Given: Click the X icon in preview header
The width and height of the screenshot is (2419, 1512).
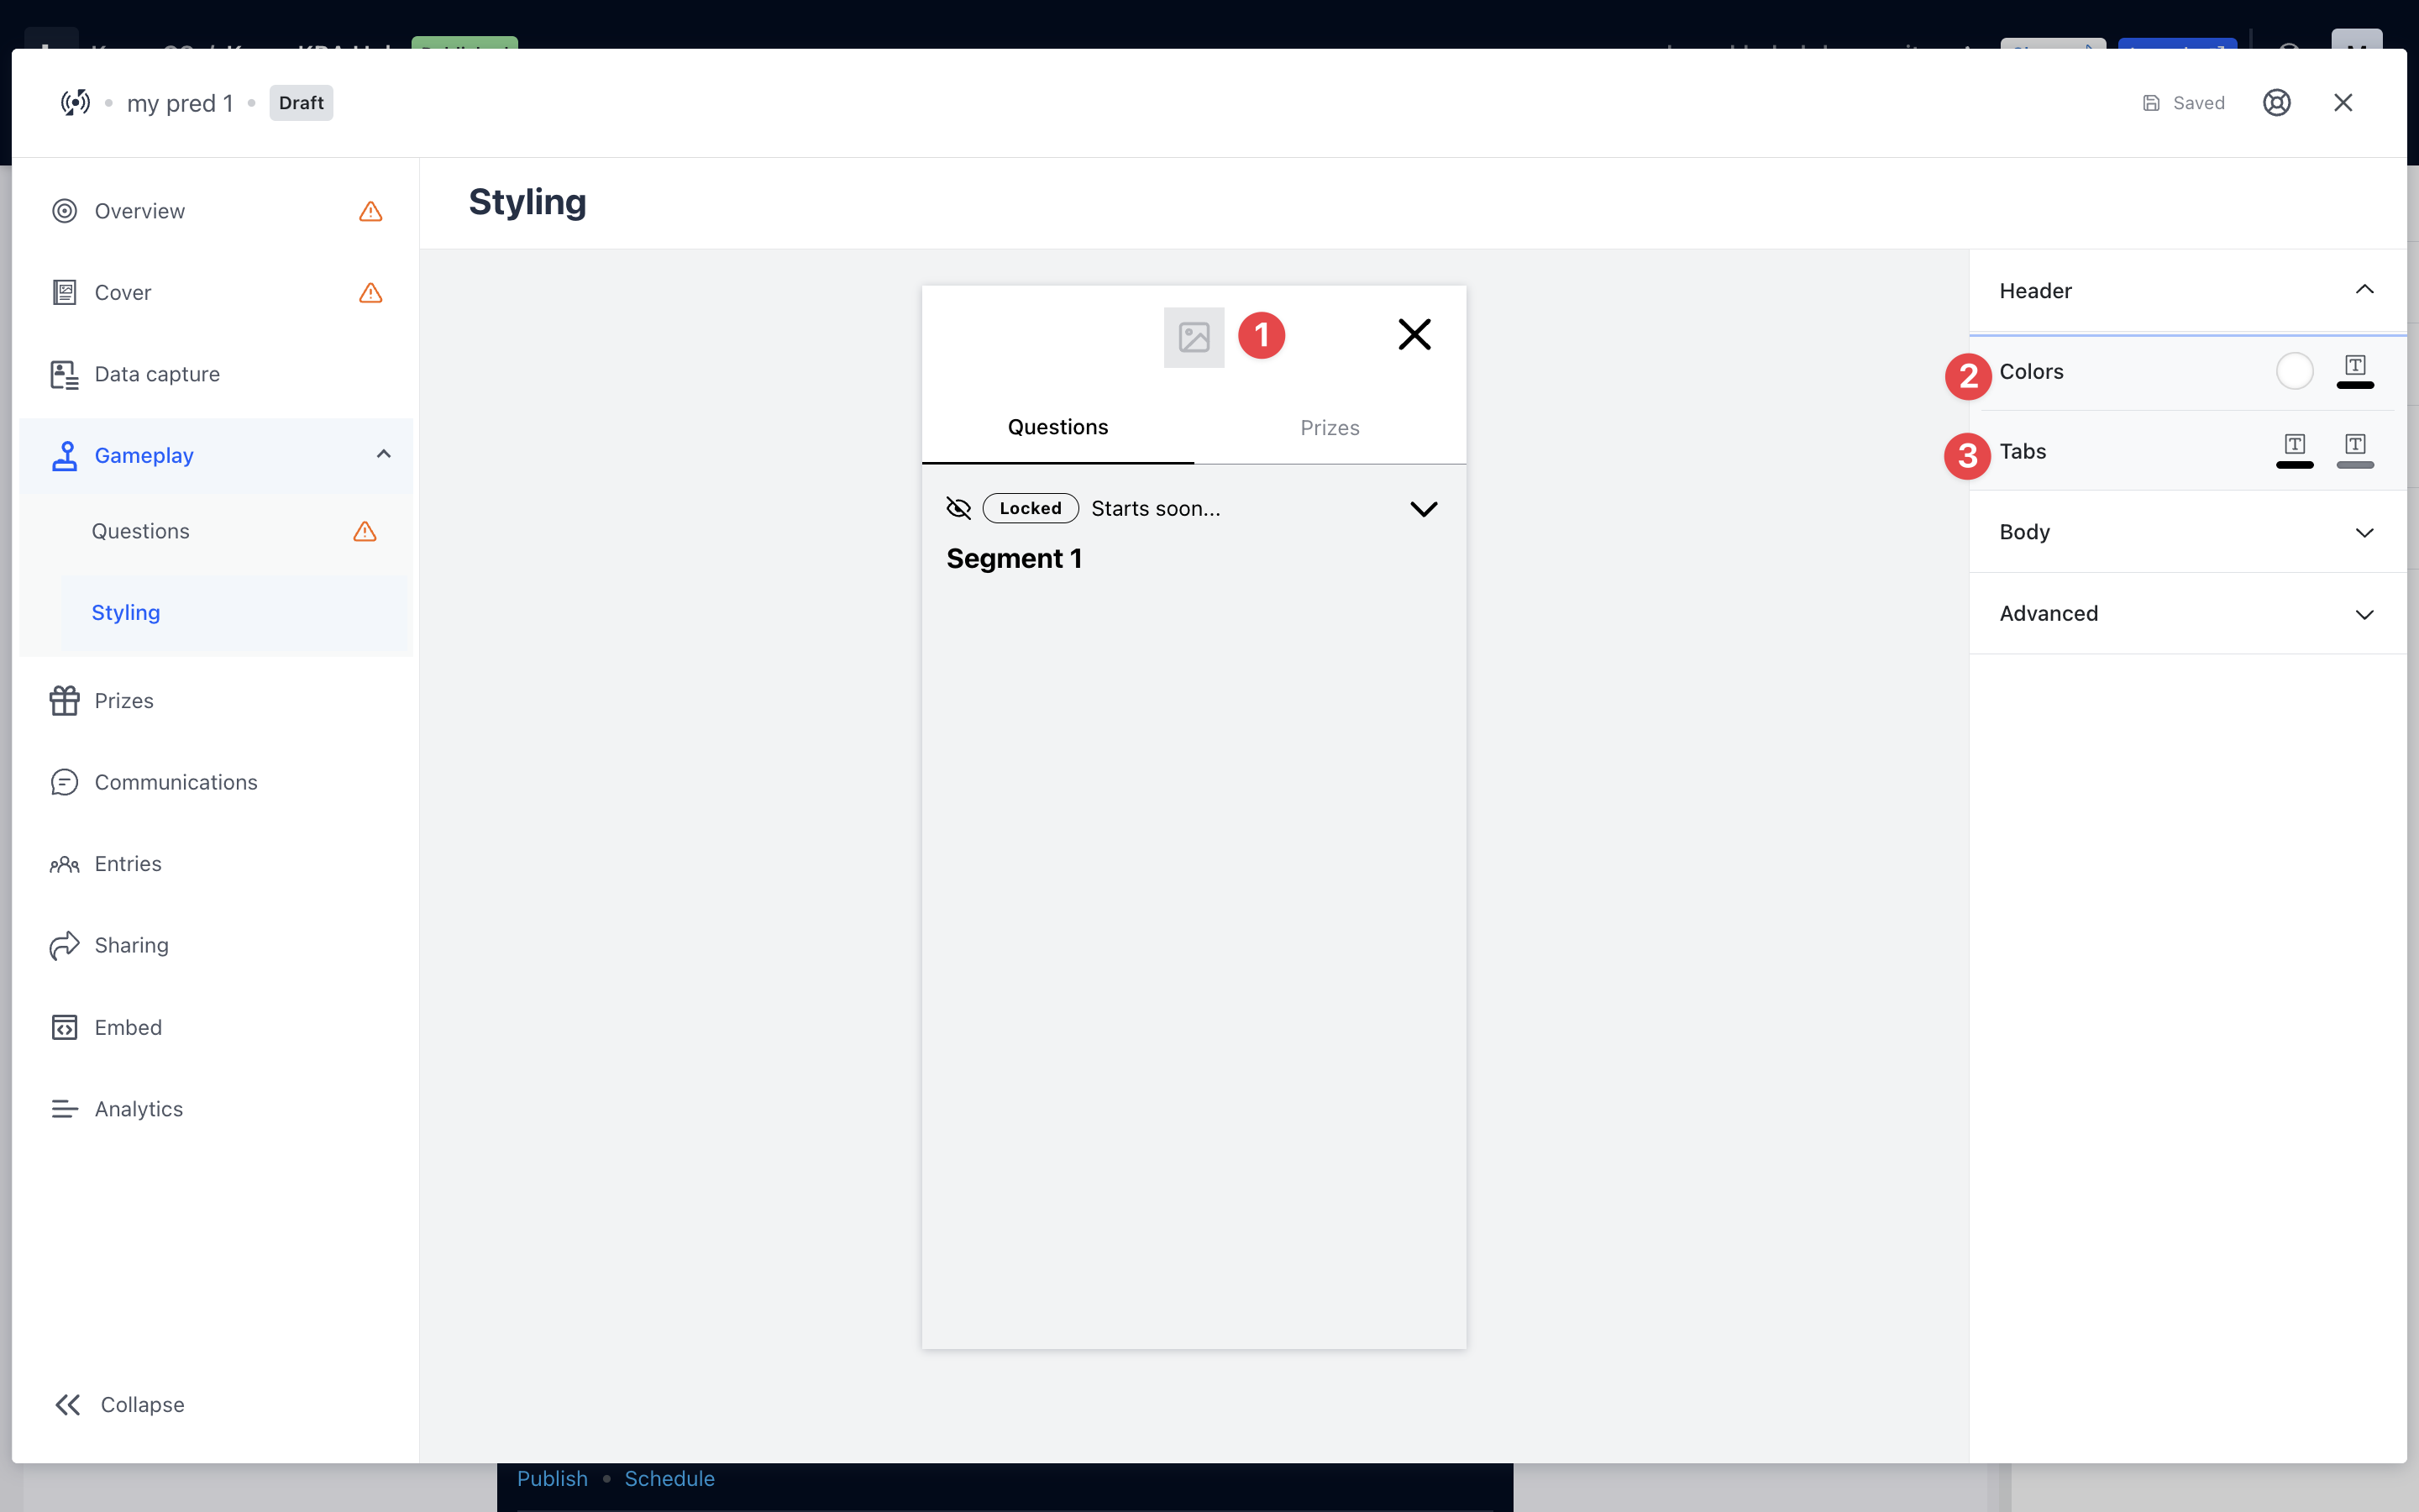Looking at the screenshot, I should 1414,334.
